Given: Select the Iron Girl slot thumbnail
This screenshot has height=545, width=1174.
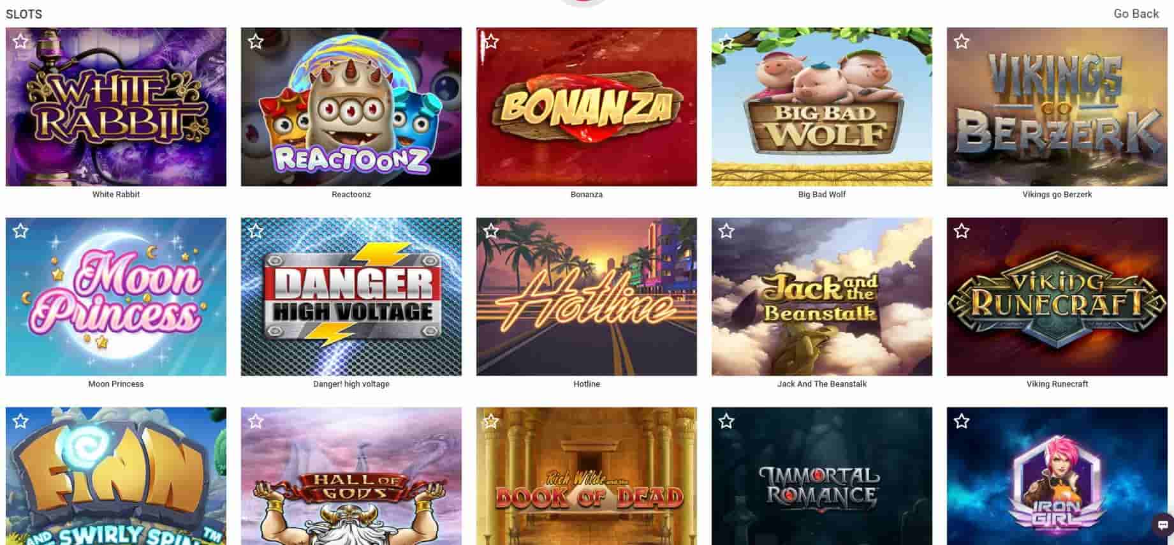Looking at the screenshot, I should pyautogui.click(x=1057, y=476).
